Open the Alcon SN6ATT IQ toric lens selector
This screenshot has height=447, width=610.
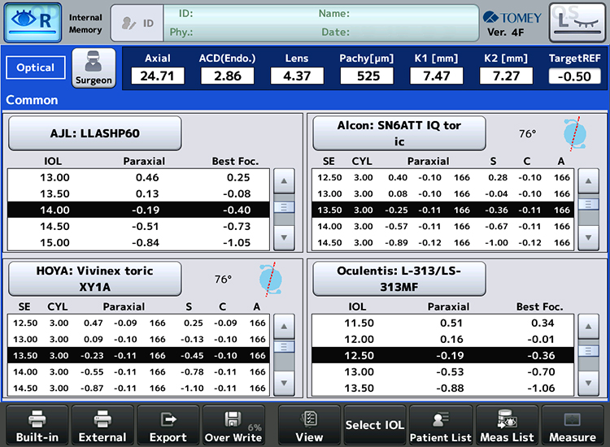(399, 133)
